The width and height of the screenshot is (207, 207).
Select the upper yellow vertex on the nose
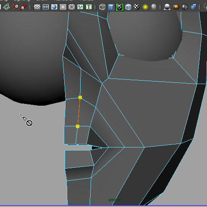click(x=80, y=97)
